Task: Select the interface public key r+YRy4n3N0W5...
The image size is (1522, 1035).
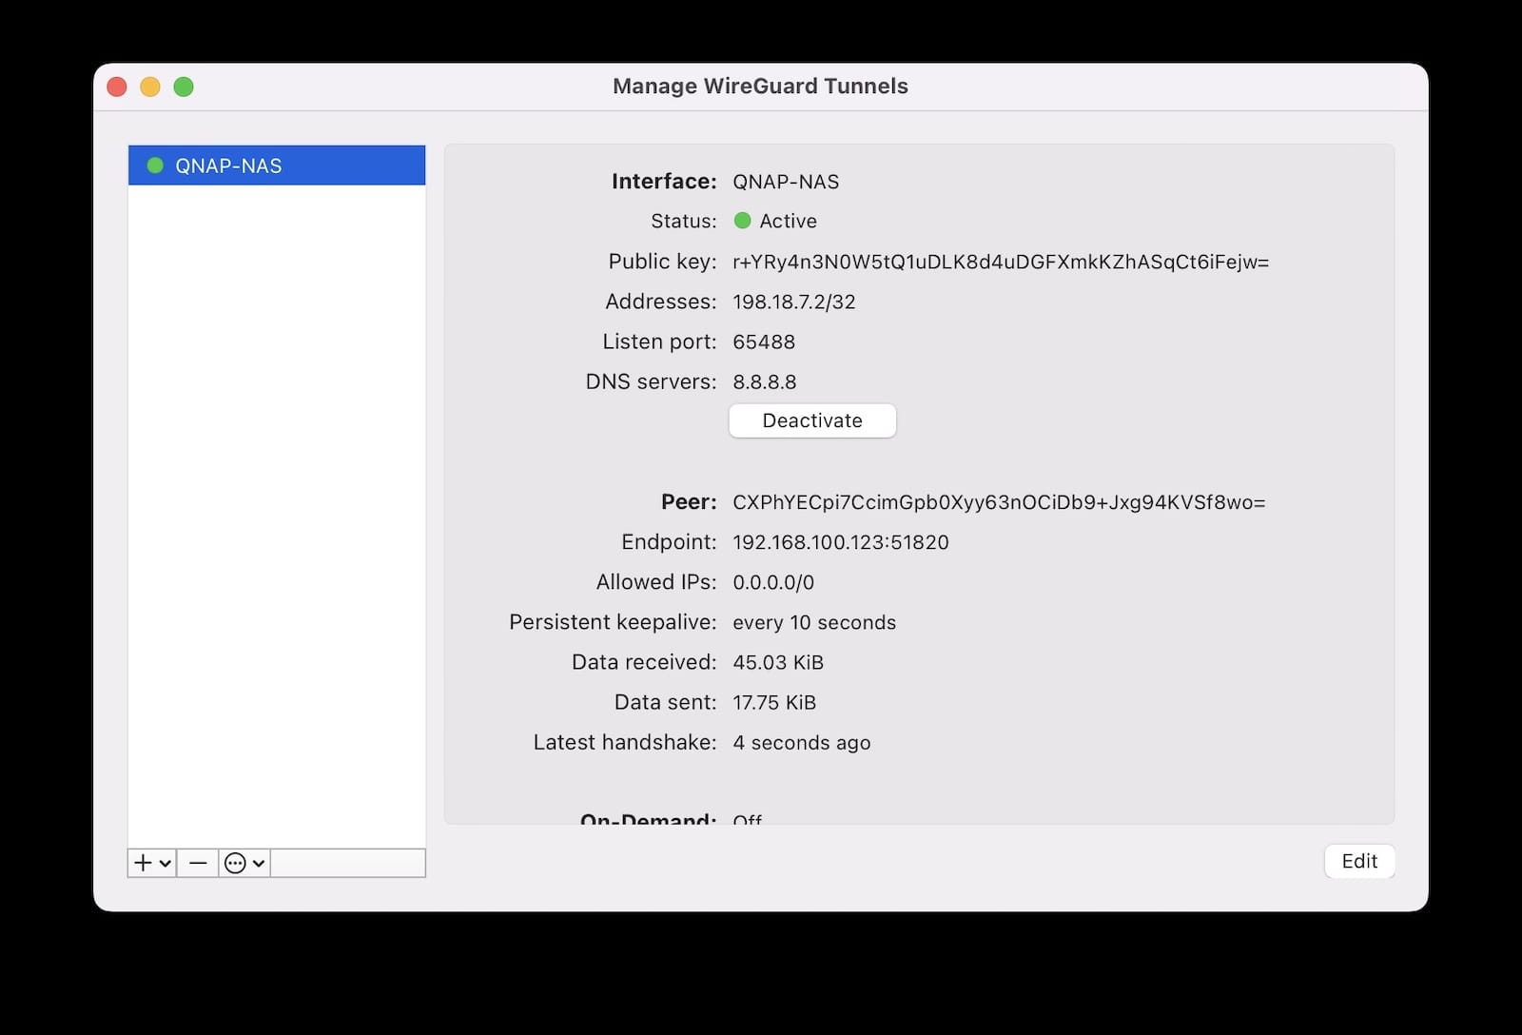Action: [x=1001, y=262]
